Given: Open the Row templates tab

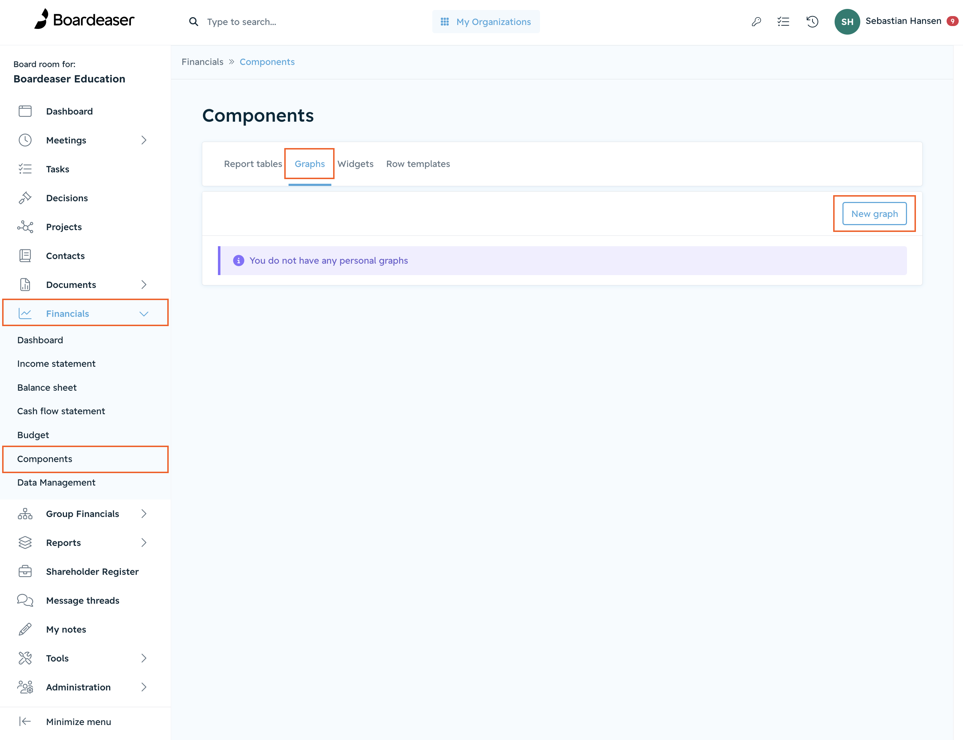Looking at the screenshot, I should pyautogui.click(x=418, y=164).
